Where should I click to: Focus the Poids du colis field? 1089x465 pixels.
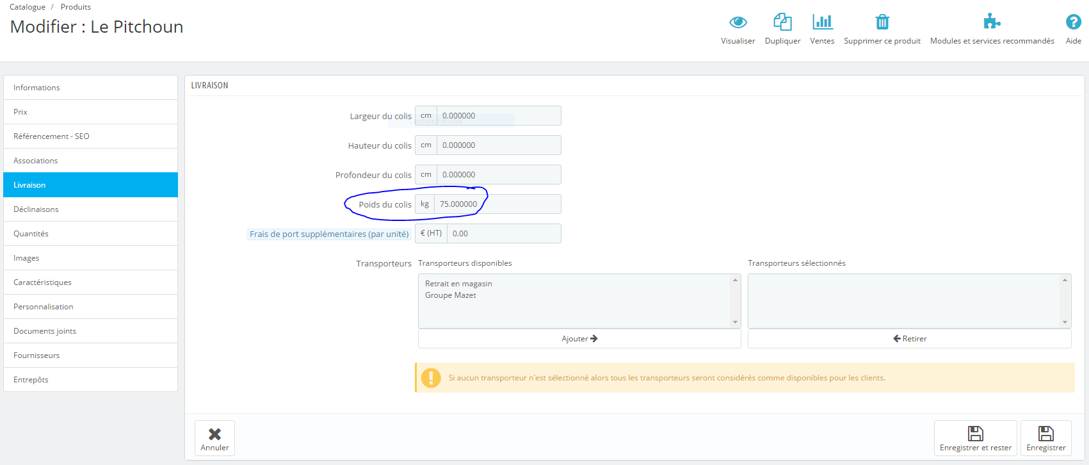pos(497,204)
